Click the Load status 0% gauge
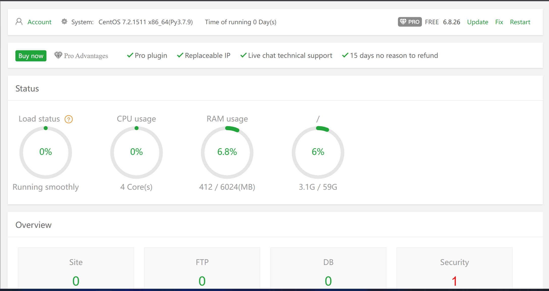The height and width of the screenshot is (291, 549). [46, 152]
